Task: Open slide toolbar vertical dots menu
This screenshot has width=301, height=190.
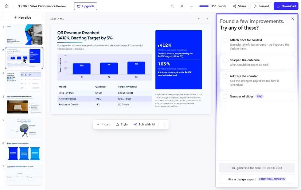Action: click(164, 124)
